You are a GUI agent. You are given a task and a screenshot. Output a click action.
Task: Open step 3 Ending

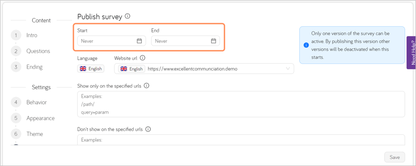click(x=34, y=67)
